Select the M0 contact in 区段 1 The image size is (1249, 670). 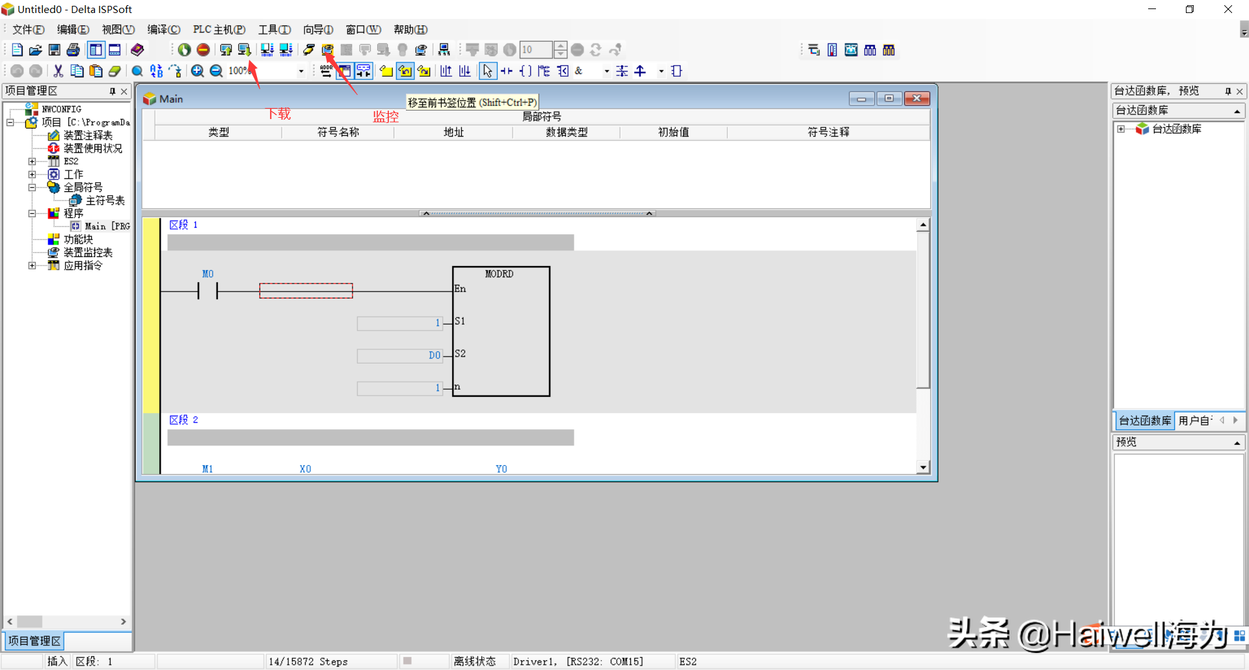pyautogui.click(x=208, y=291)
